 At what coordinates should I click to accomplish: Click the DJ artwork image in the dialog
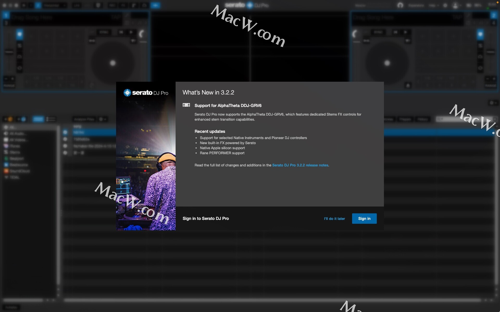point(146,156)
